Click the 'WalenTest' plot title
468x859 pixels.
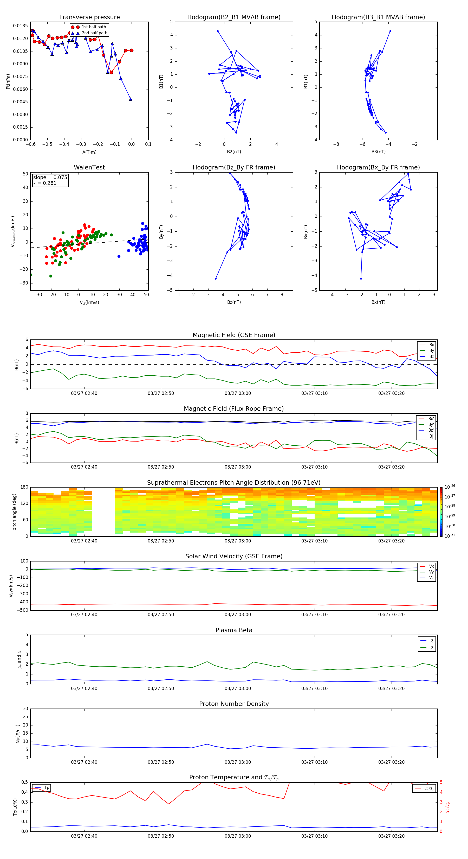tap(89, 167)
